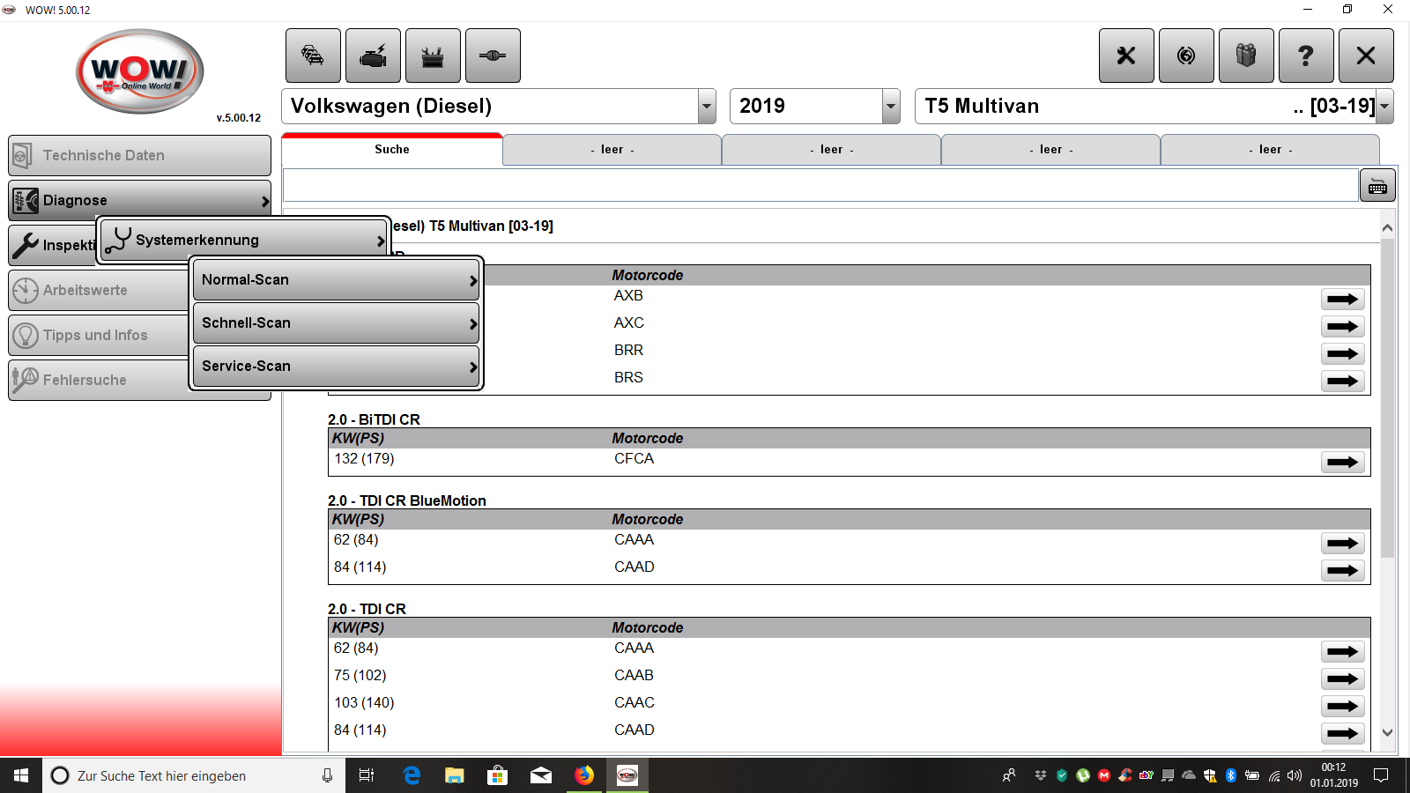Open the Windows Start menu

21,775
